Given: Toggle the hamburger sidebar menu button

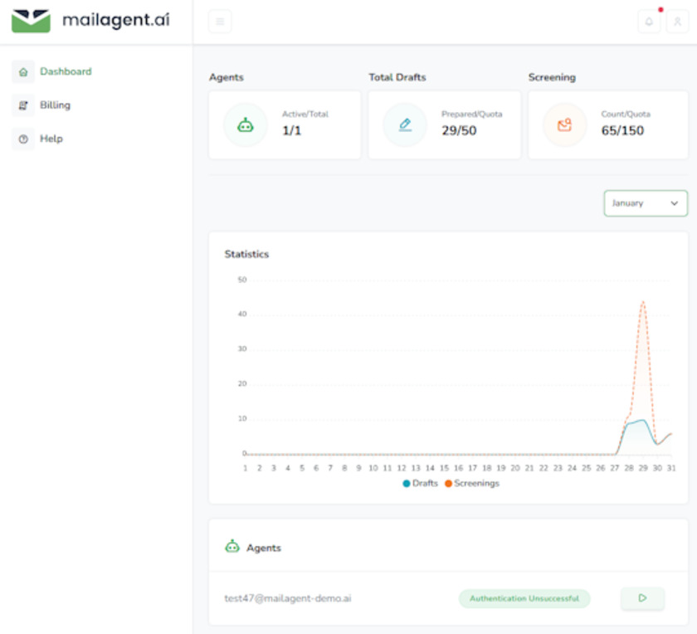Looking at the screenshot, I should [220, 22].
